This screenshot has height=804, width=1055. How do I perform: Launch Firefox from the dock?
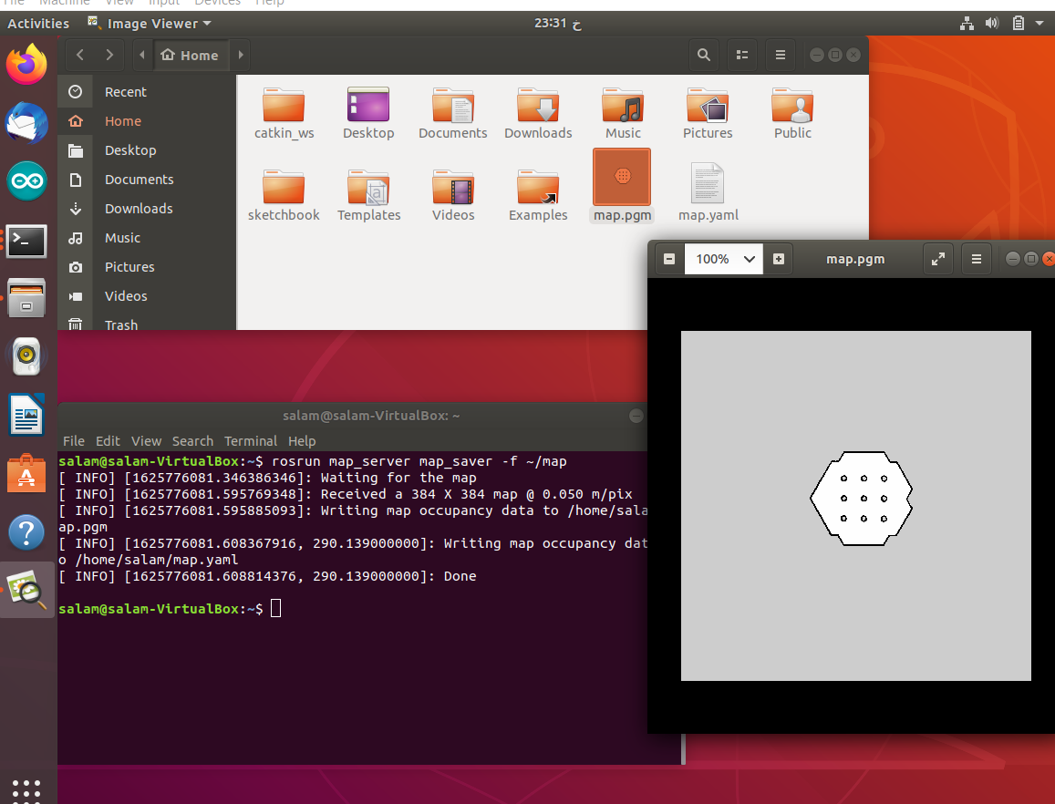[x=26, y=64]
